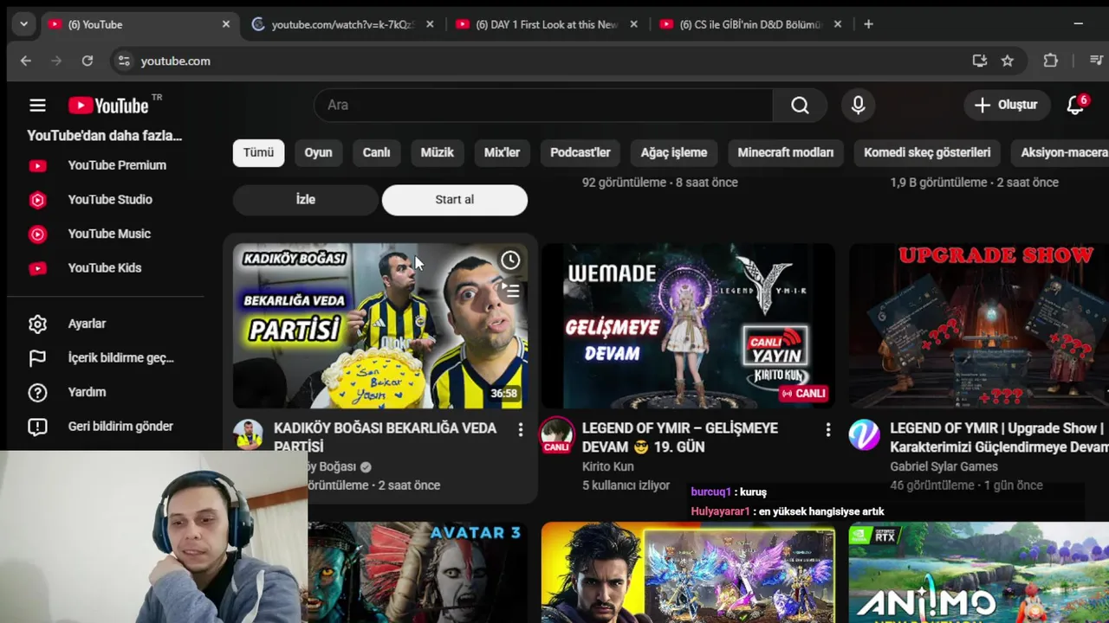Open the browser extensions puzzle icon
1109x623 pixels.
click(x=1051, y=61)
